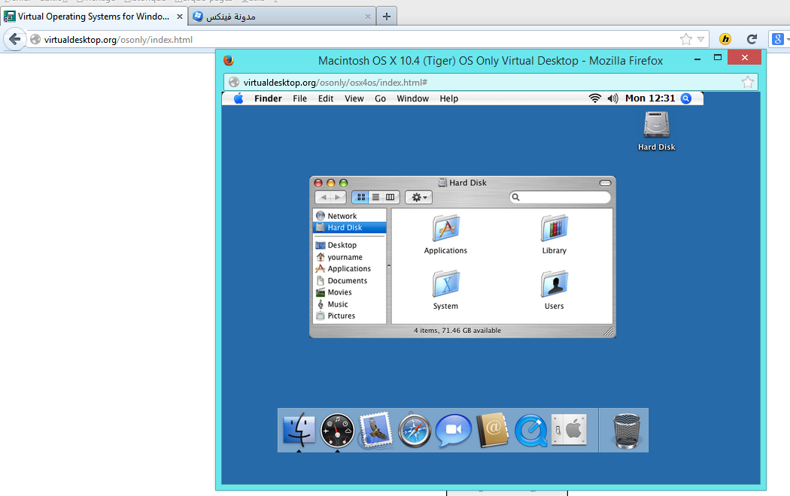Viewport: 790px width, 496px height.
Task: Click the Finder window search field
Action: click(561, 197)
